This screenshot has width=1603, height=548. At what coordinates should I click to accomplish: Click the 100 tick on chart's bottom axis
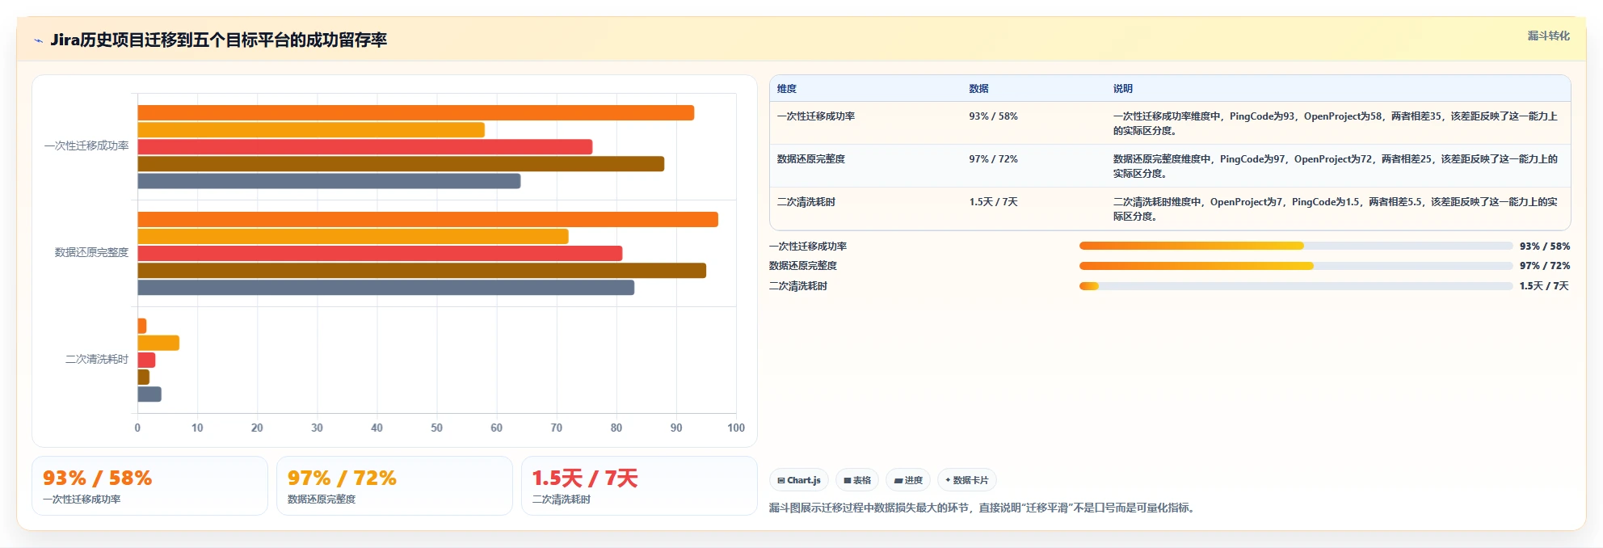[x=736, y=428]
